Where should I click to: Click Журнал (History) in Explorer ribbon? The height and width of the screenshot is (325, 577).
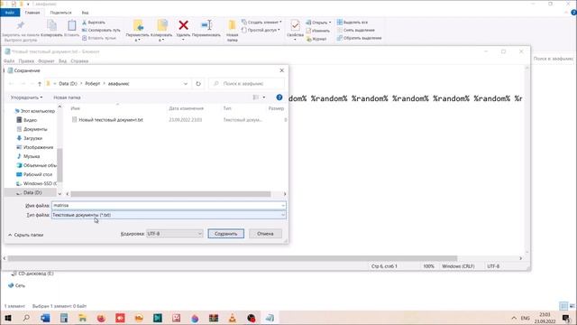pyautogui.click(x=316, y=39)
